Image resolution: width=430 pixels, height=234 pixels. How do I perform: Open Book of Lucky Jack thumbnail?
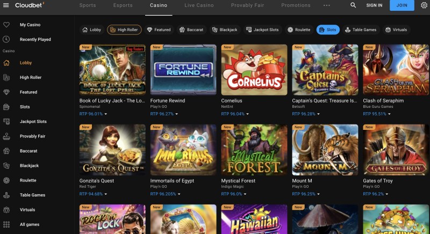[x=112, y=70]
